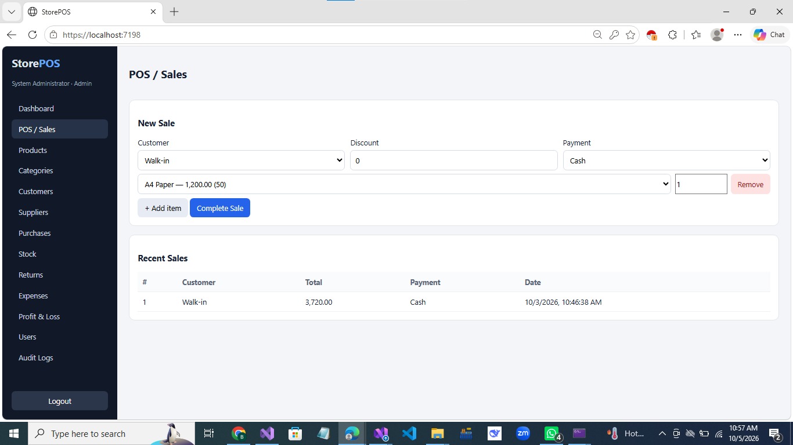Screen dimensions: 793x445
Task: Open the Favorites list icon
Action: [x=696, y=35]
